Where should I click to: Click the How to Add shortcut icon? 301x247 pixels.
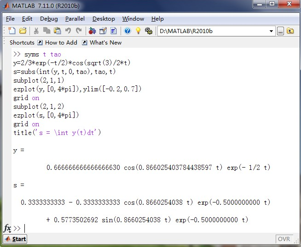(x=40, y=43)
